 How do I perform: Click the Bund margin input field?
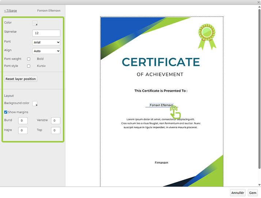coord(23,121)
